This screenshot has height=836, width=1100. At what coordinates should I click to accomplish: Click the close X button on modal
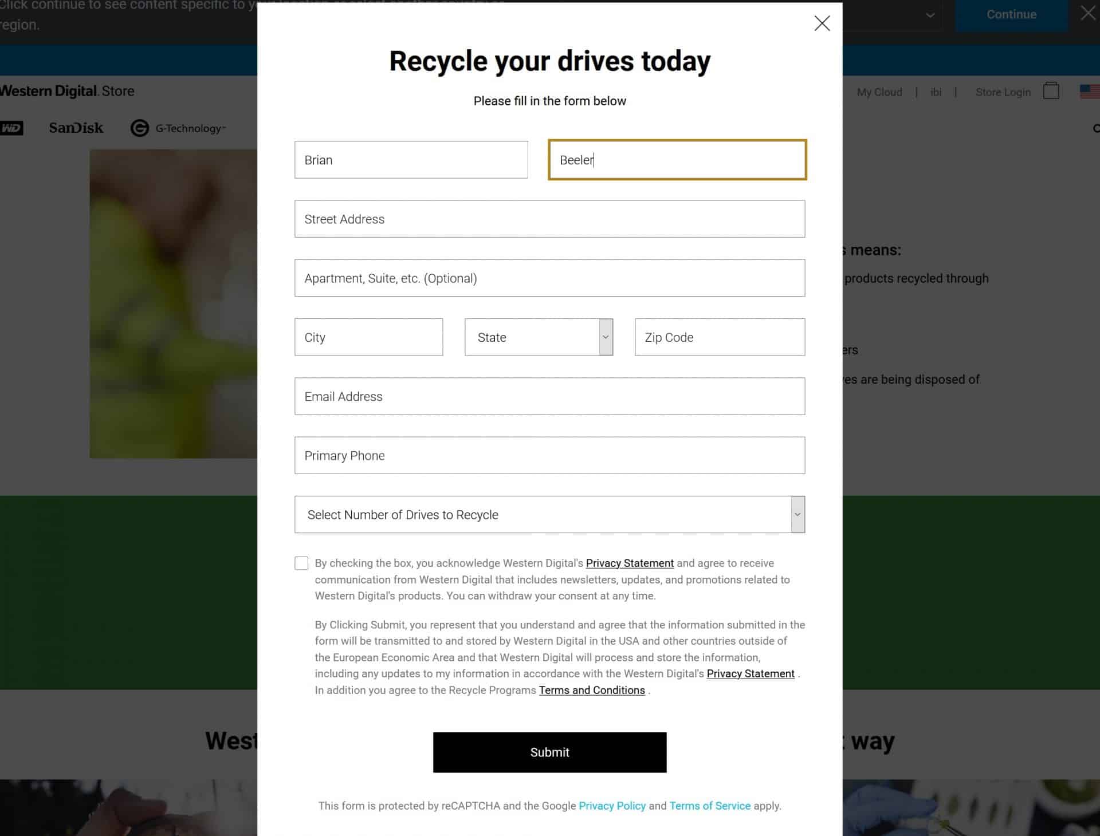(822, 23)
